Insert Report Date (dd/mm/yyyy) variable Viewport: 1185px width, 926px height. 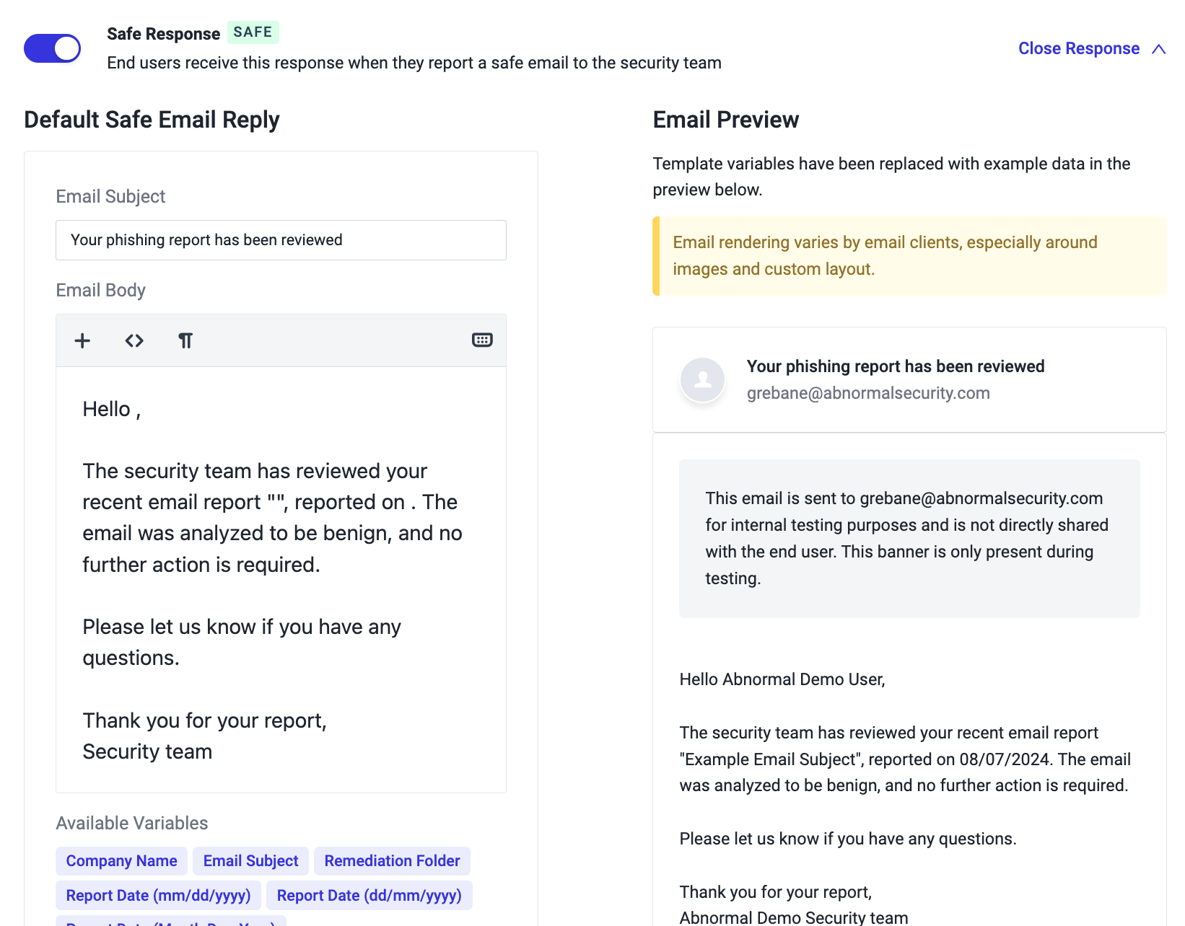coord(369,896)
